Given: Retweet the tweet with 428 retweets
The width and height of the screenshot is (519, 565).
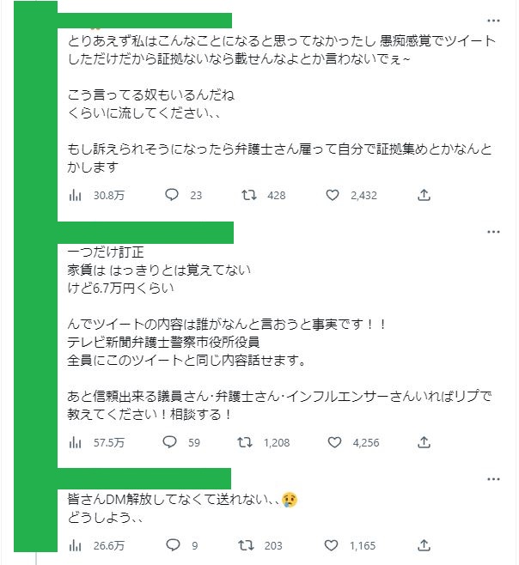Looking at the screenshot, I should pos(249,195).
